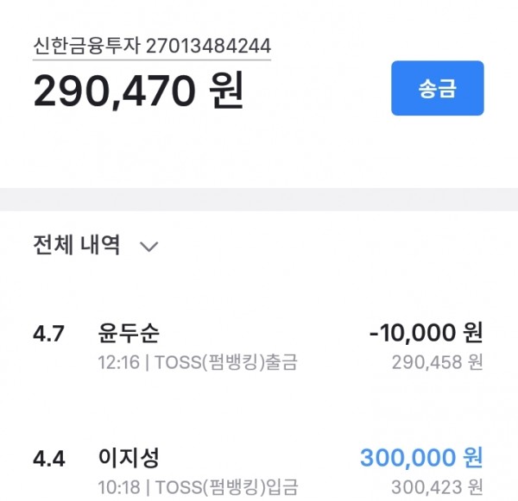The height and width of the screenshot is (501, 518).
Task: Open the 윤두순 transaction entry
Action: point(129,334)
